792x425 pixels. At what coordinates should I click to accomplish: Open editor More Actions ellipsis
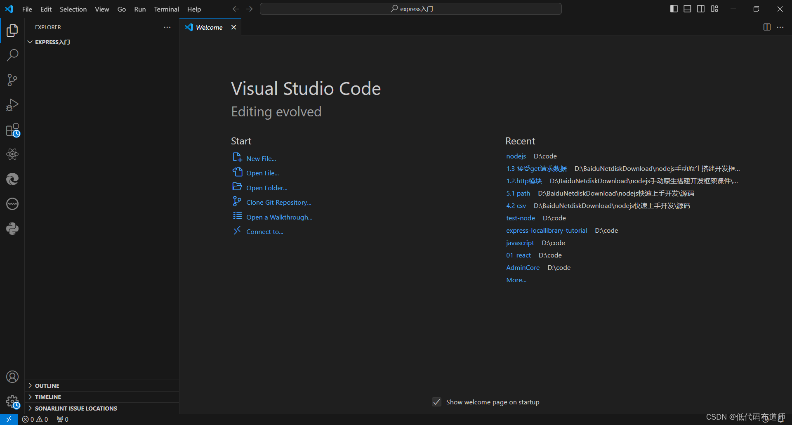coord(780,27)
